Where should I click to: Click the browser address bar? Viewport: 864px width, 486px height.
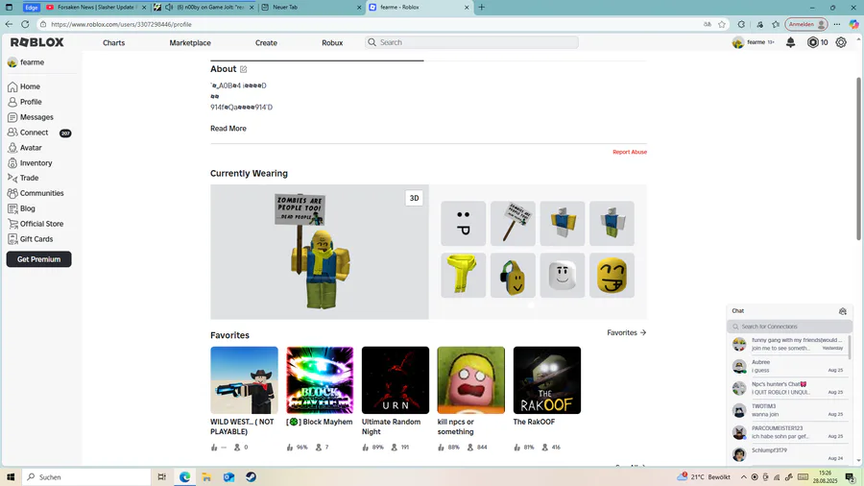pos(374,24)
